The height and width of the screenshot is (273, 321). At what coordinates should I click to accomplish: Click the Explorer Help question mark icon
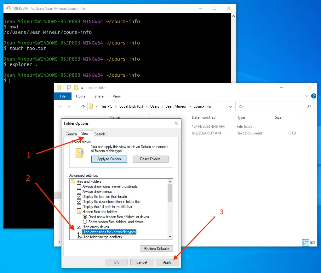point(313,96)
